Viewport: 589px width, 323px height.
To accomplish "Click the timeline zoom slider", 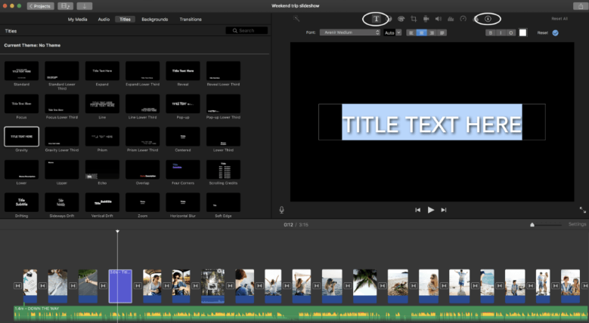I will click(547, 225).
